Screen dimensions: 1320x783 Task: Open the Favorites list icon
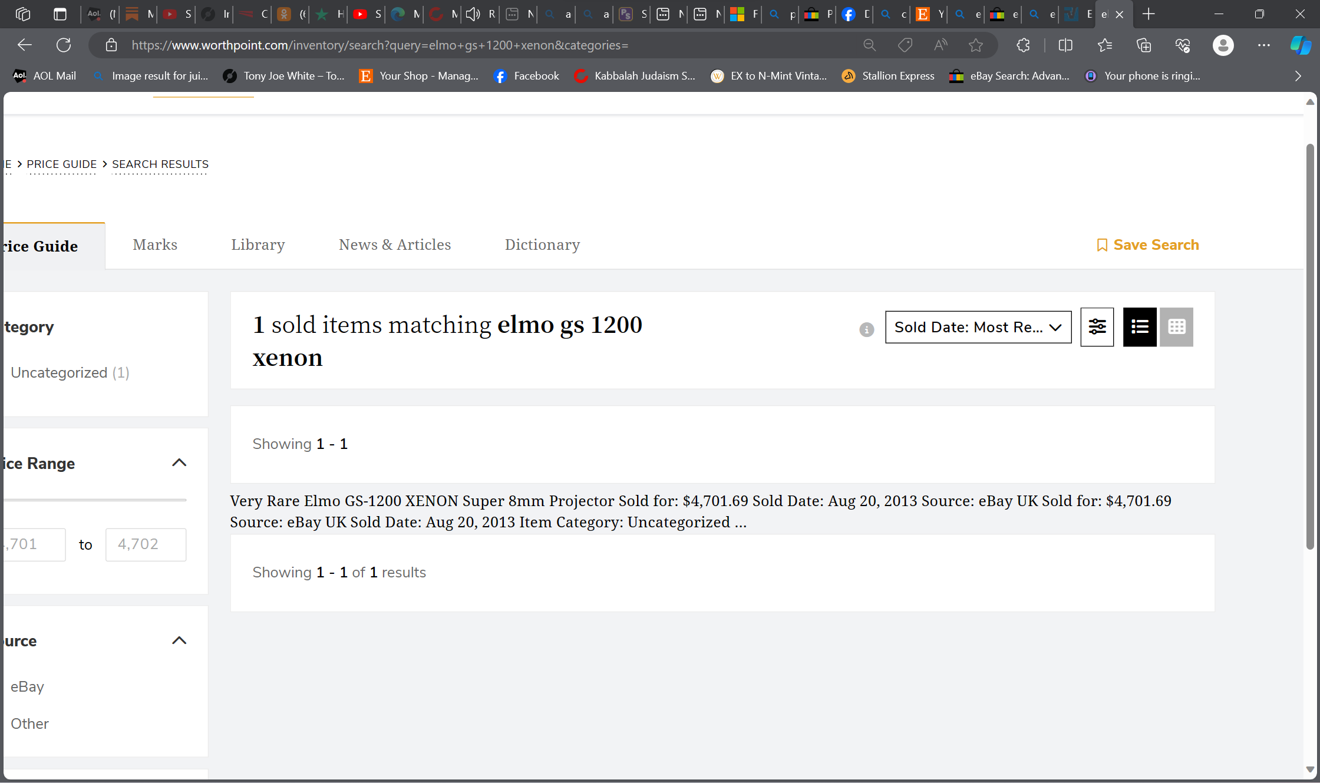tap(1105, 45)
